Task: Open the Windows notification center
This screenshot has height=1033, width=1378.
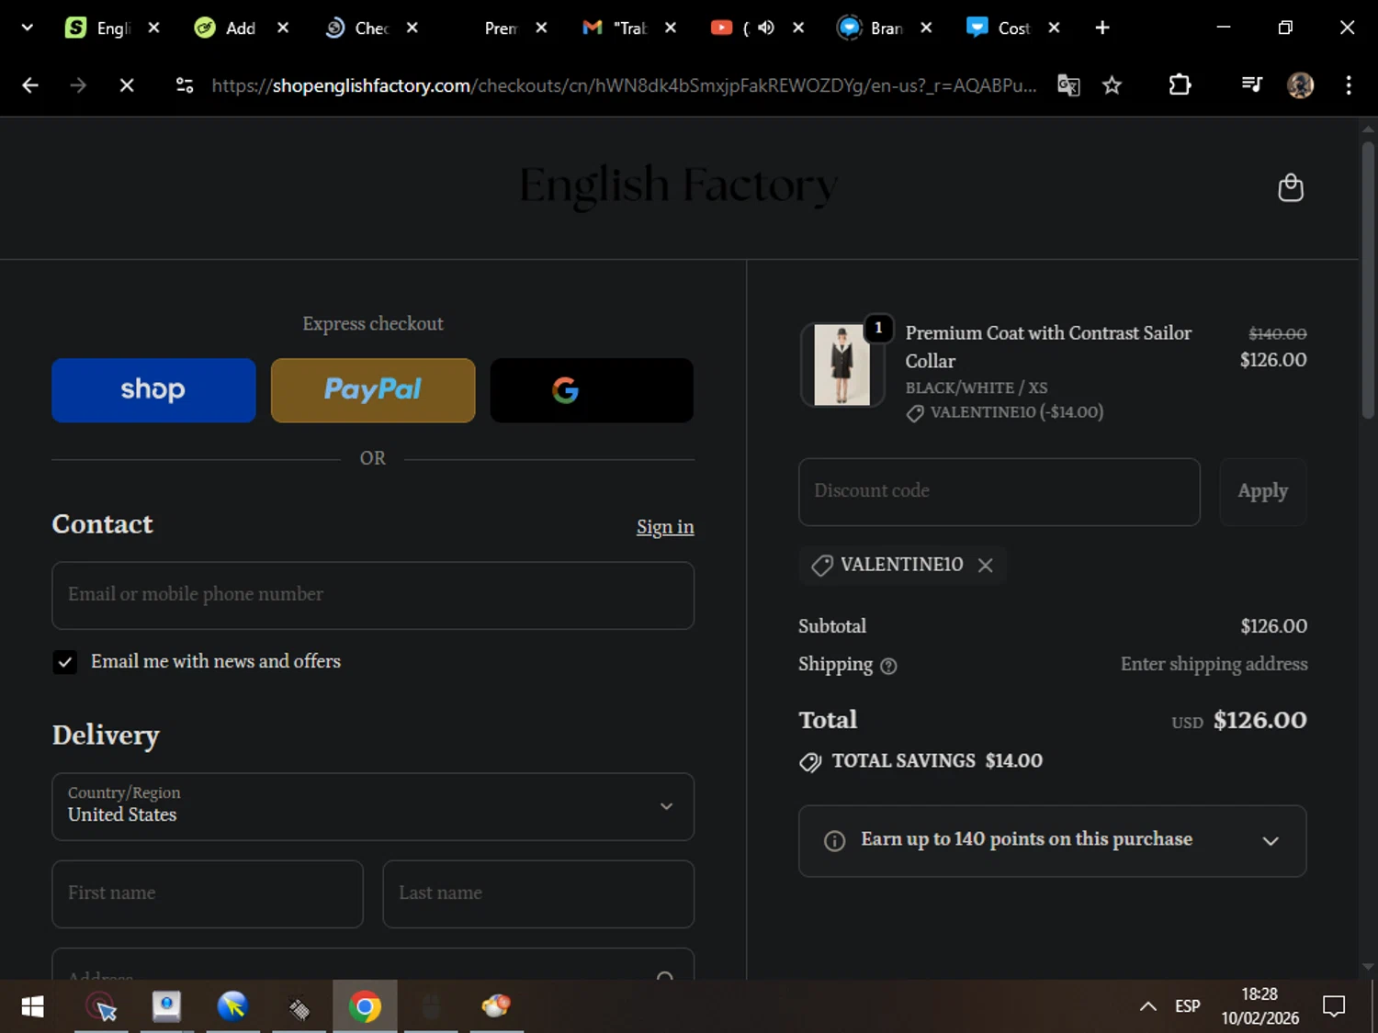Action: coord(1333,1006)
